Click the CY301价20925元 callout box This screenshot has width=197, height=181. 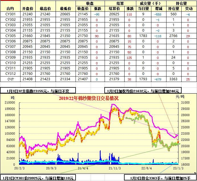point(37,178)
